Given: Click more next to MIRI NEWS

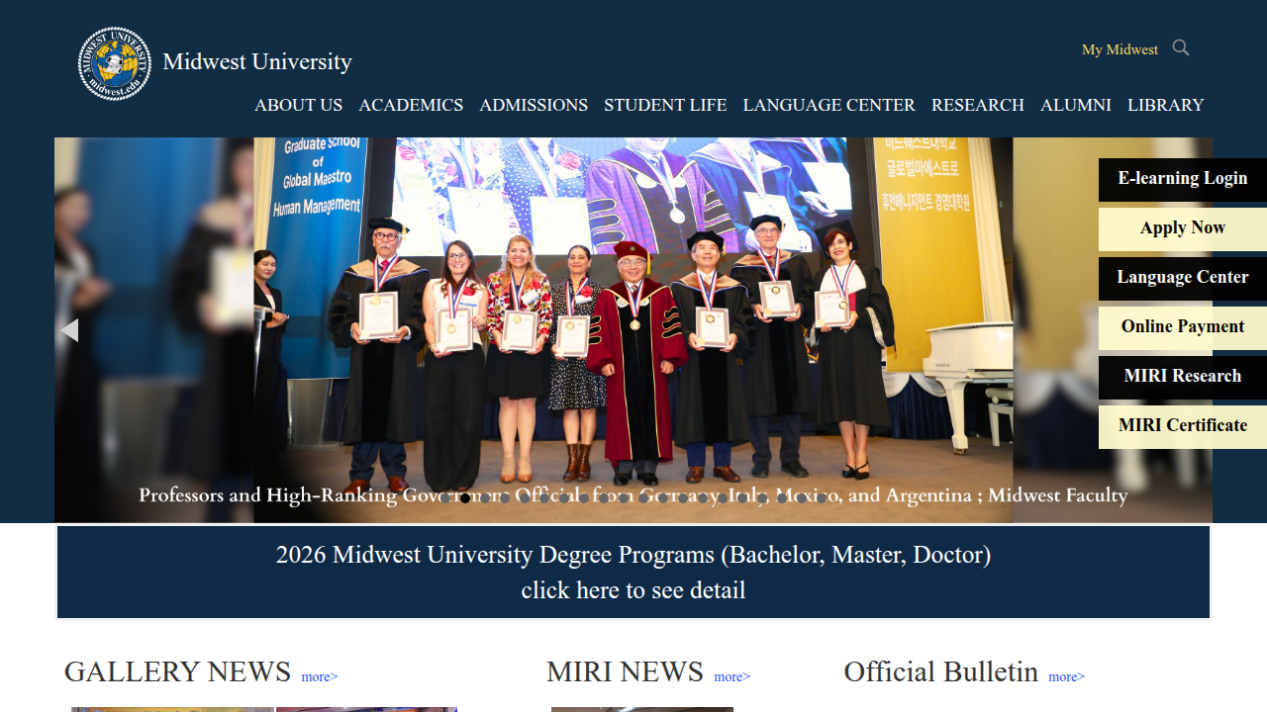Looking at the screenshot, I should tap(732, 677).
